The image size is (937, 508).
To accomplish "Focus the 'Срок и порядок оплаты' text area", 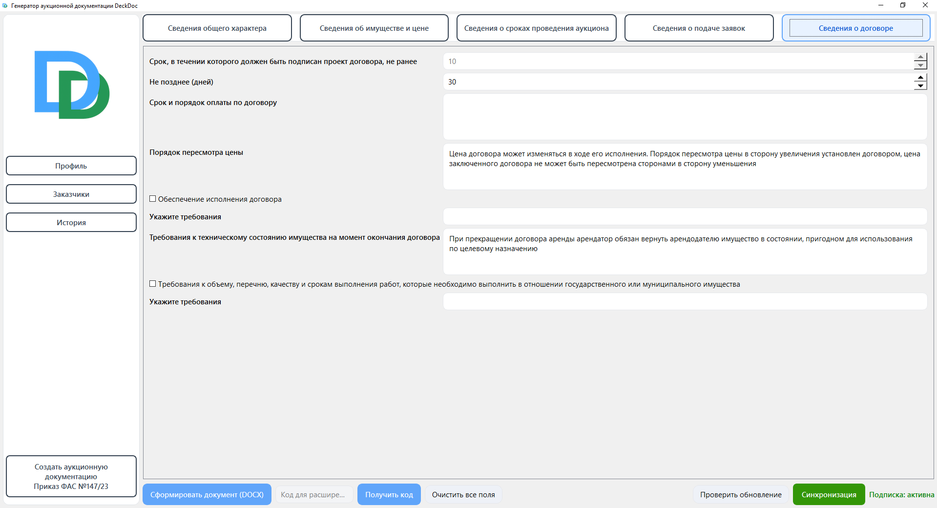I will coord(685,117).
